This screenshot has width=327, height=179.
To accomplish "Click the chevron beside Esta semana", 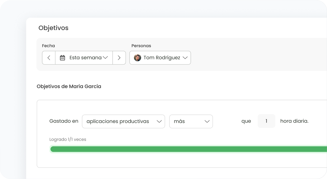I will click(105, 58).
